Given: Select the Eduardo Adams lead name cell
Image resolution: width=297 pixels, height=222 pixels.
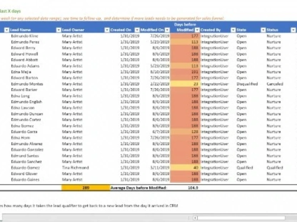Looking at the screenshot, I should (x=25, y=66).
